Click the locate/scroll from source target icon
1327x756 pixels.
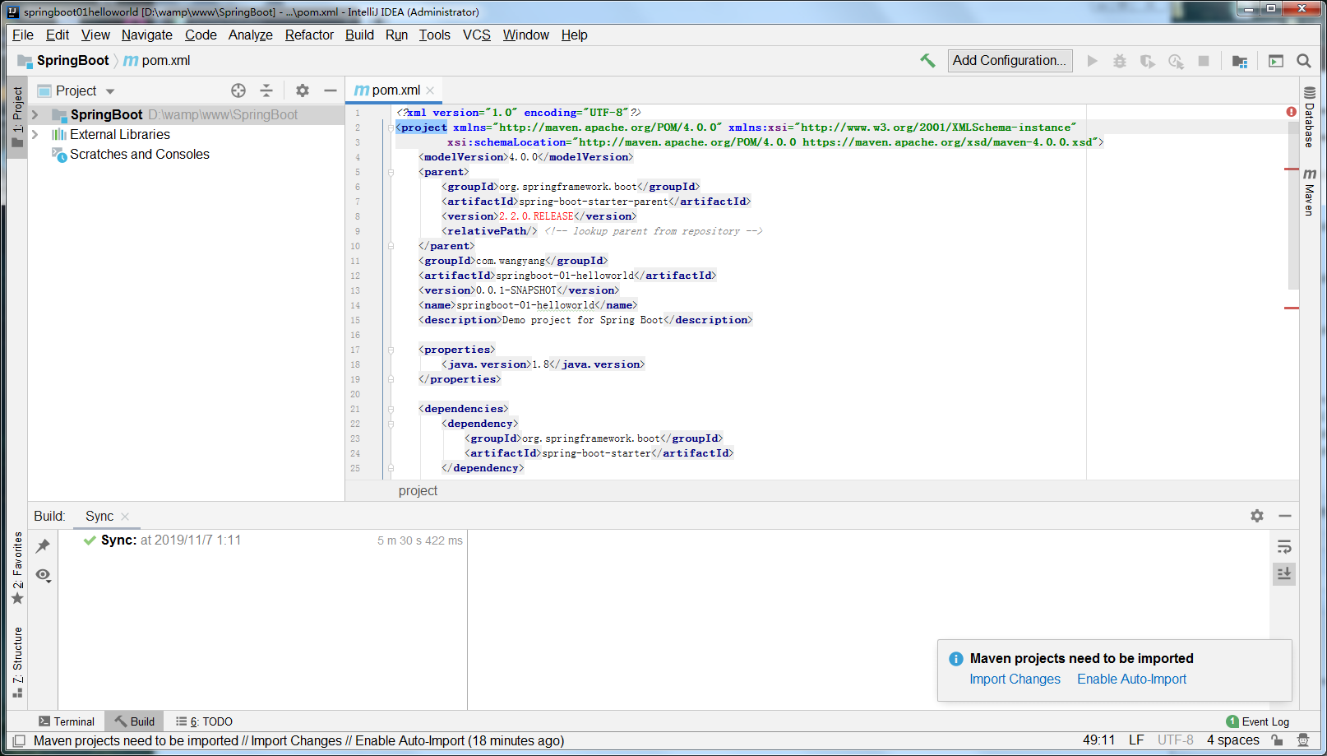click(238, 90)
